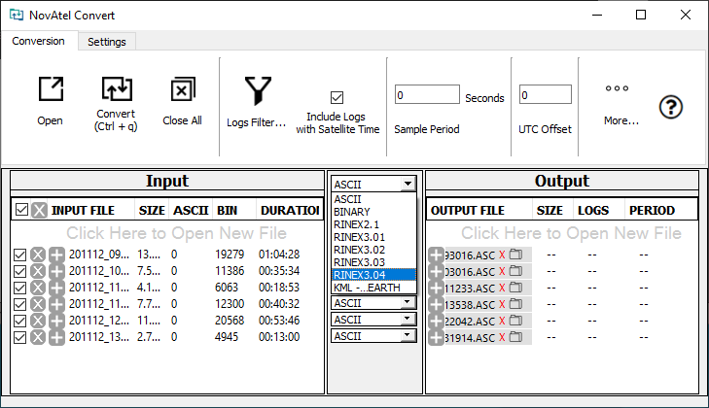Toggle the select-all input files checkbox
Viewport: 709px width, 408px height.
click(21, 210)
